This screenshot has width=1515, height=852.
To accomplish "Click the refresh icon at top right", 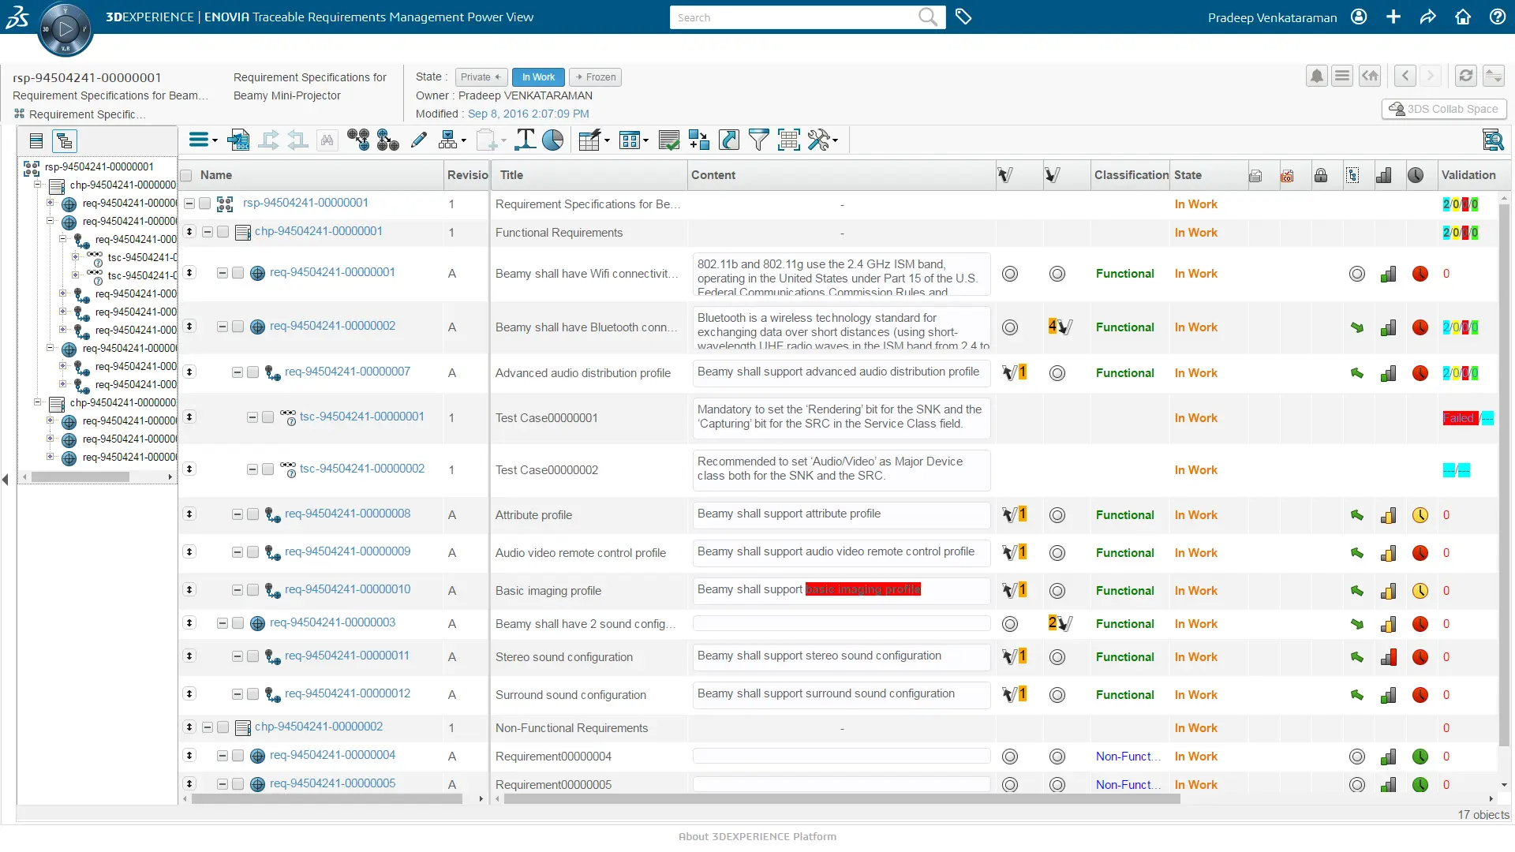I will tap(1465, 76).
